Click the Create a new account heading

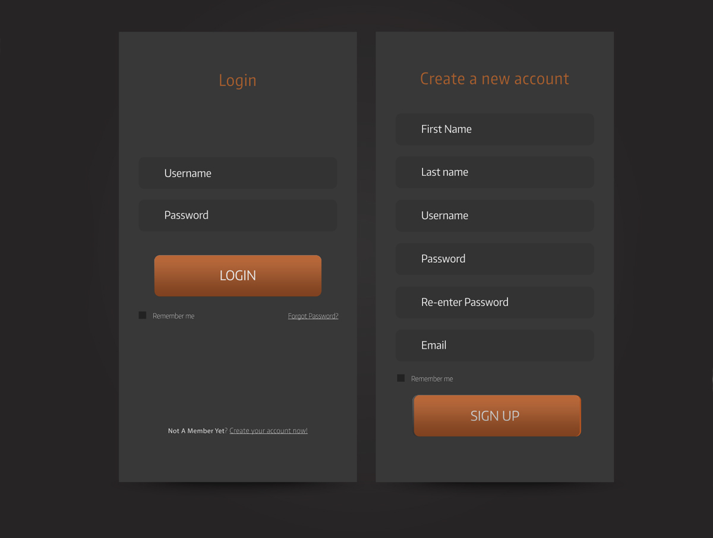[494, 78]
